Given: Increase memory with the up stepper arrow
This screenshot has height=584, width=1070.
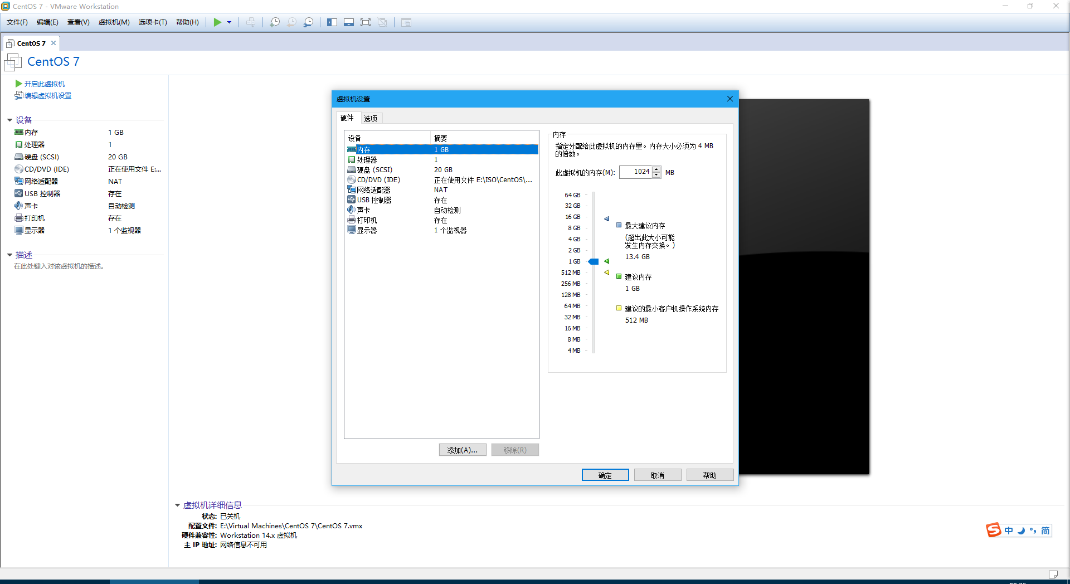Looking at the screenshot, I should point(656,169).
